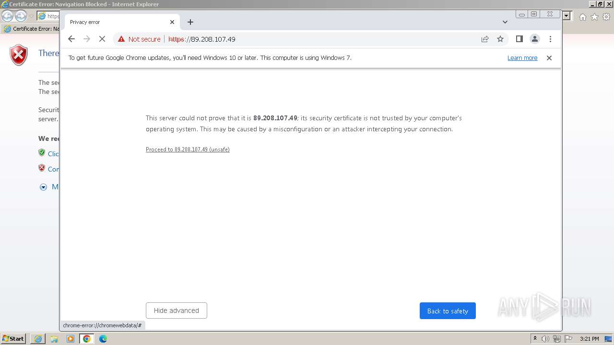Share this page icon in Chrome

485,39
